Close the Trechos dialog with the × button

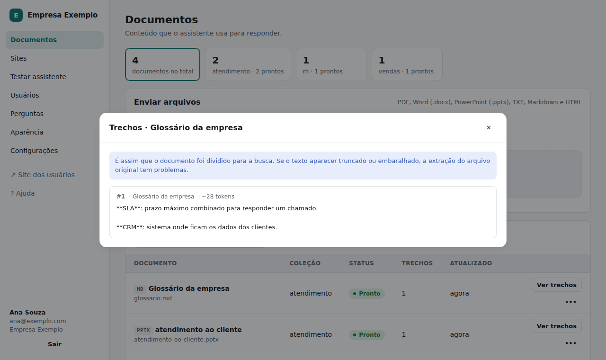tap(489, 127)
